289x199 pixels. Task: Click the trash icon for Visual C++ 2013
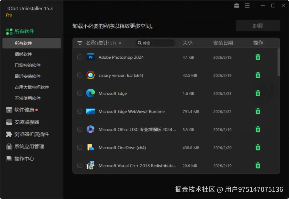(x=258, y=165)
